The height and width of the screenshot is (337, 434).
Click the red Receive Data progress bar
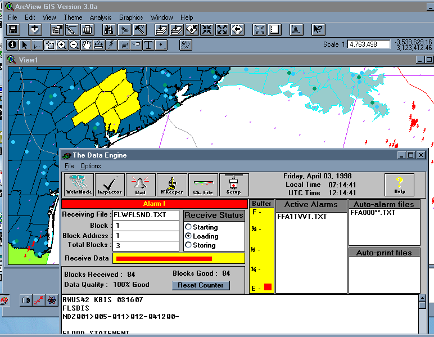point(164,258)
